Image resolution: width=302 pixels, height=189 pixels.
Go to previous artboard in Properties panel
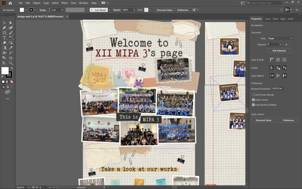[x=286, y=44]
